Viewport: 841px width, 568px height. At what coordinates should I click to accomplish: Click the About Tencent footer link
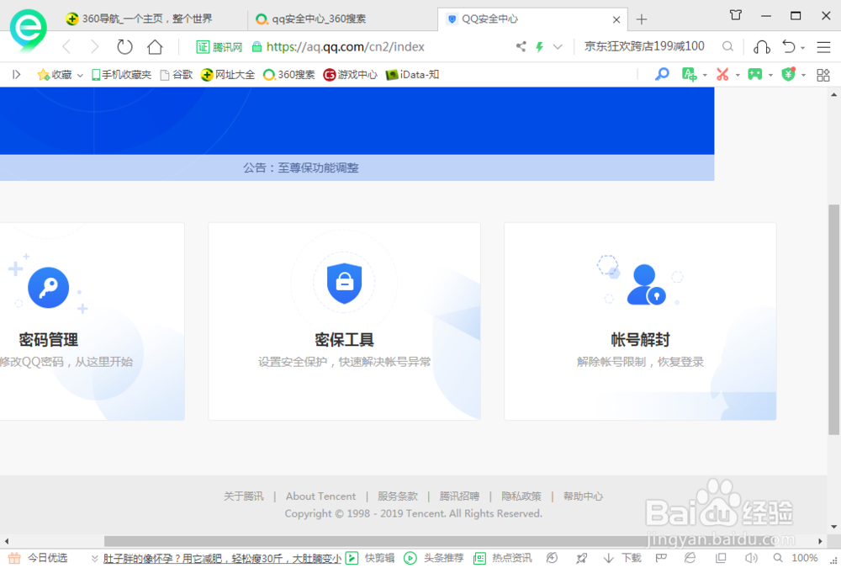tap(320, 496)
